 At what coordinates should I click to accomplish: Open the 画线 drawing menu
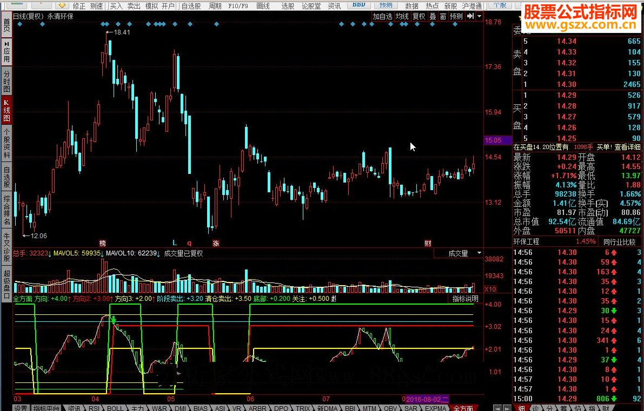(x=263, y=6)
